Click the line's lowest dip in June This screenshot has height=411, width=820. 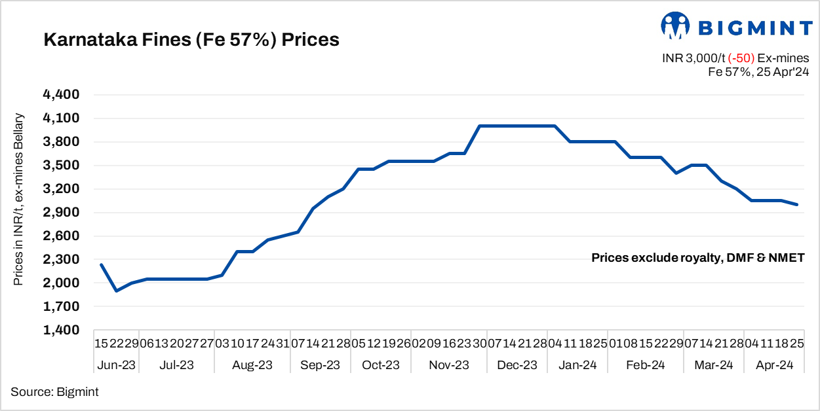coord(117,291)
